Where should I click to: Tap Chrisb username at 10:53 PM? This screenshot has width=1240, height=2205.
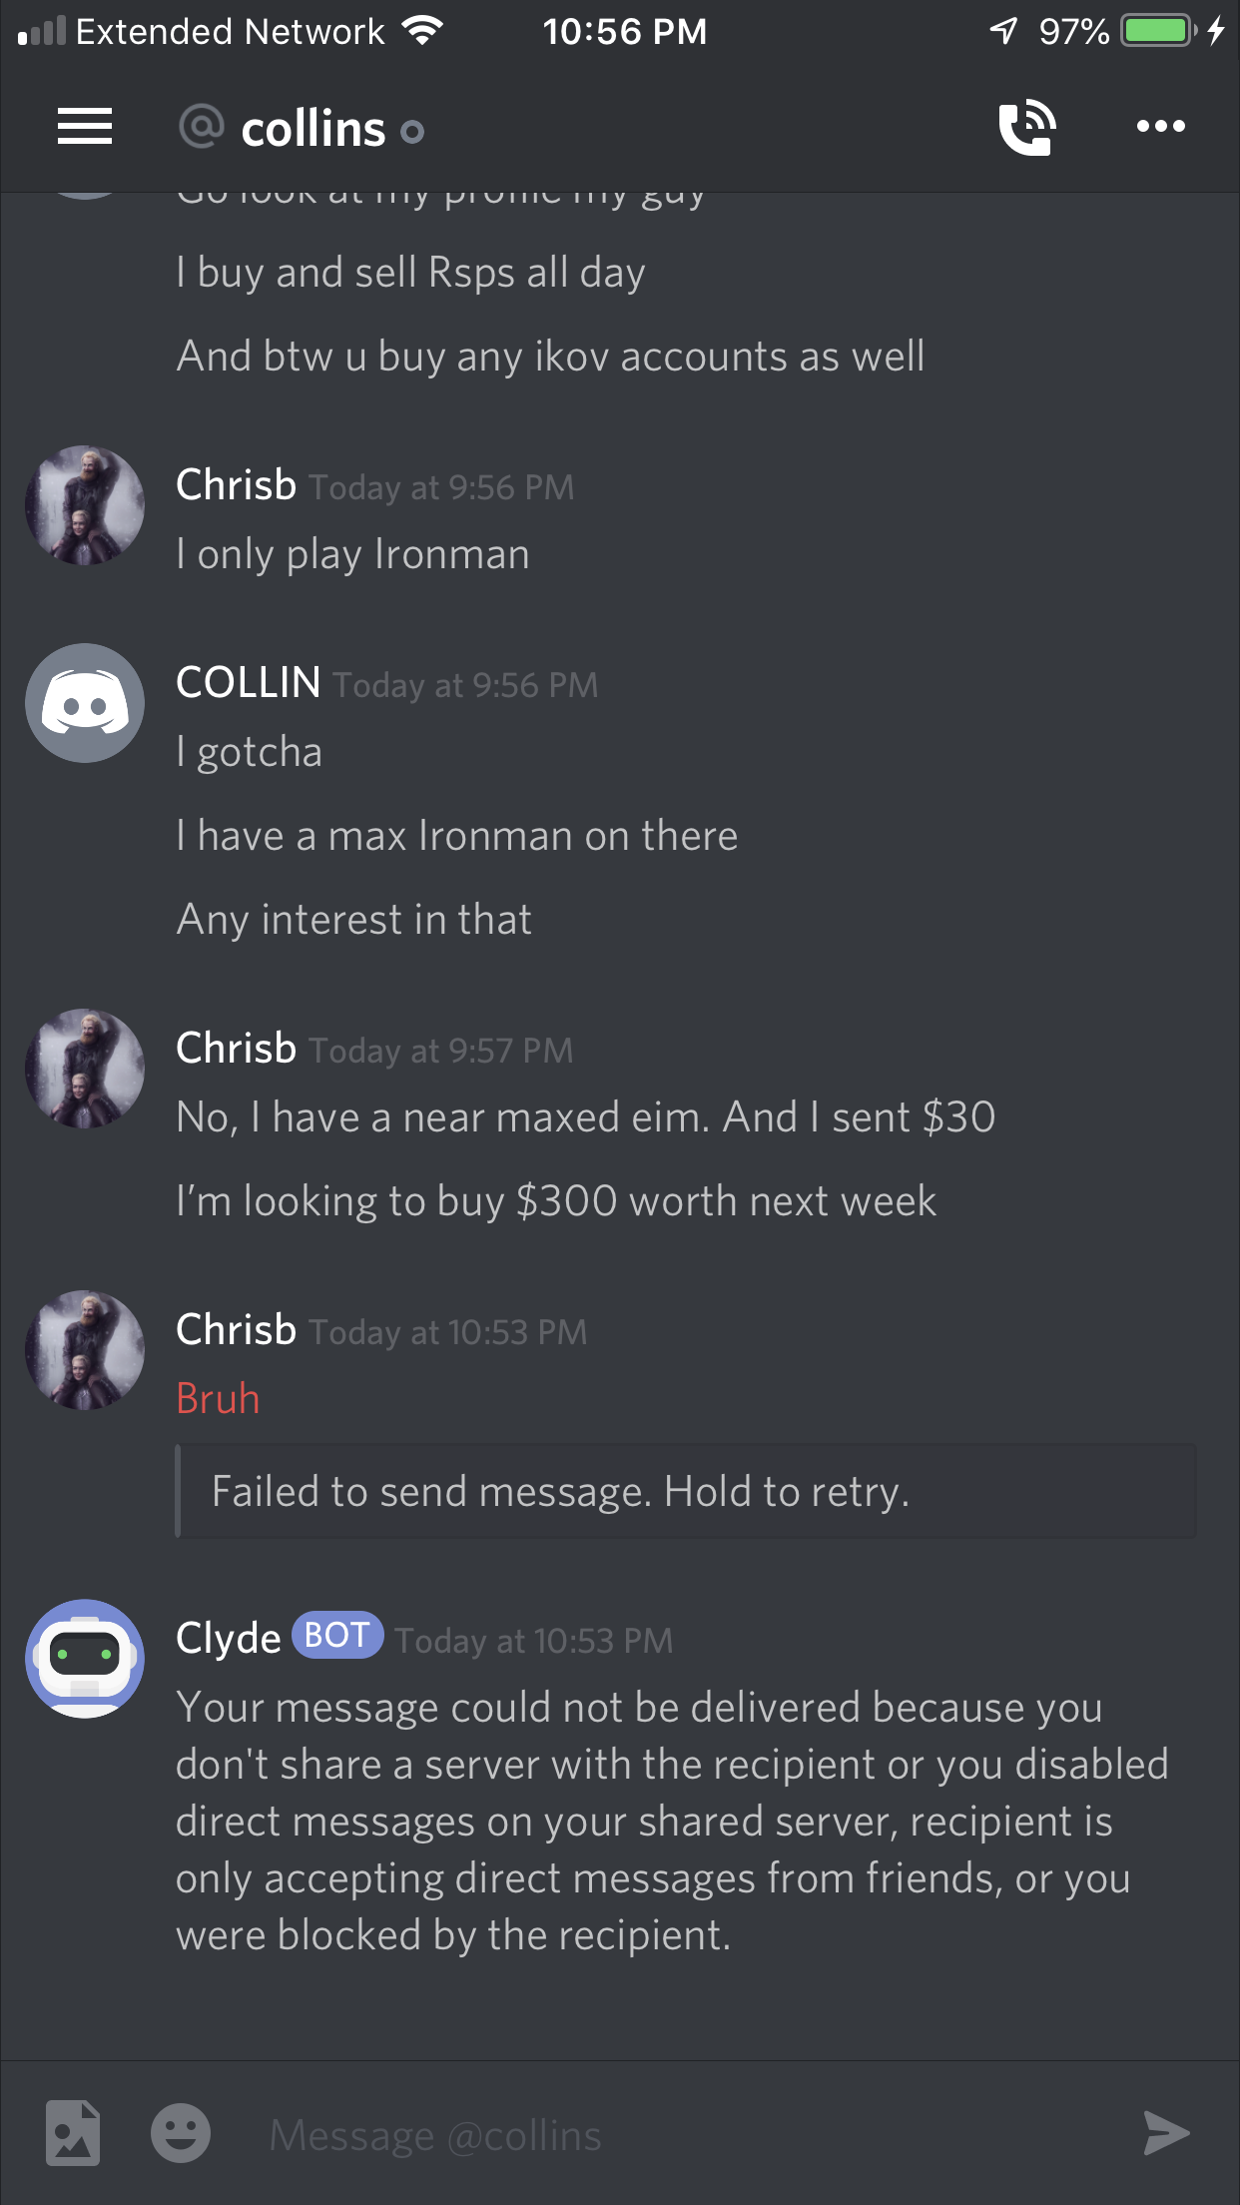pyautogui.click(x=237, y=1330)
